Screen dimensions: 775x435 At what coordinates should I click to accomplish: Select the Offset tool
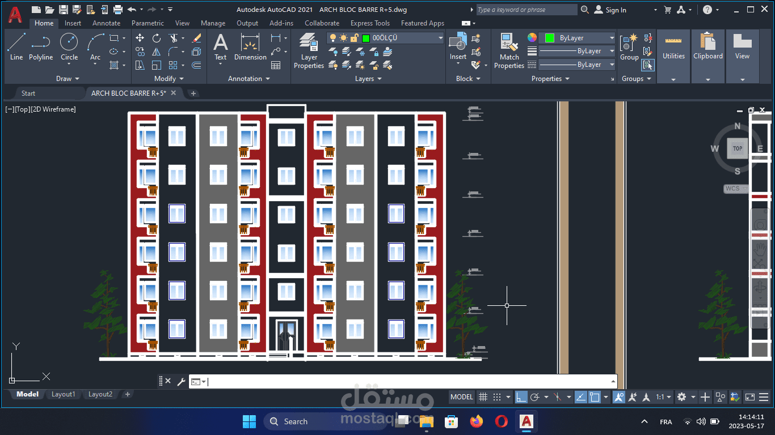click(197, 65)
